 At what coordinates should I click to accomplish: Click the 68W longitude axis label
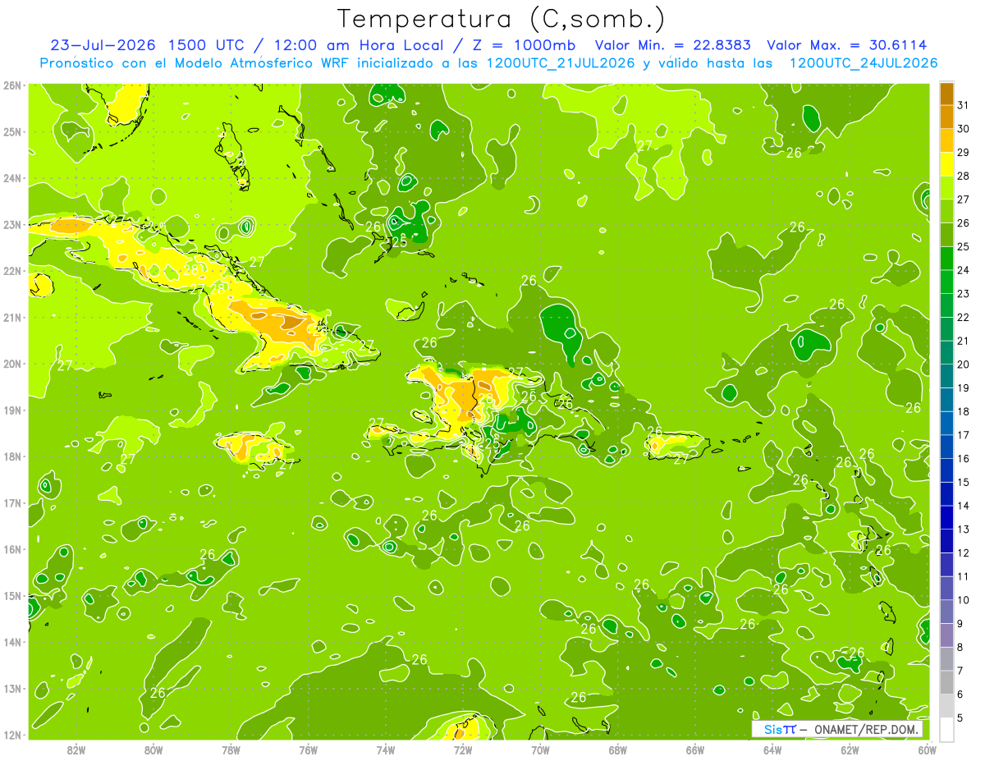click(617, 749)
